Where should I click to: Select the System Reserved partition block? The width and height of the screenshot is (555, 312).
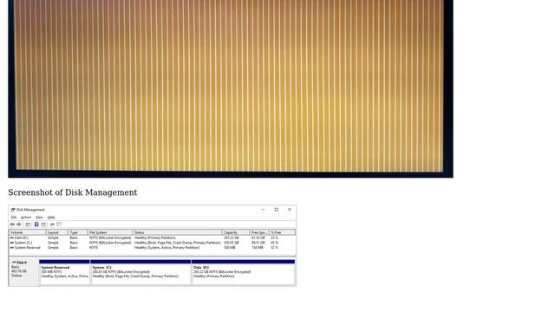click(64, 271)
